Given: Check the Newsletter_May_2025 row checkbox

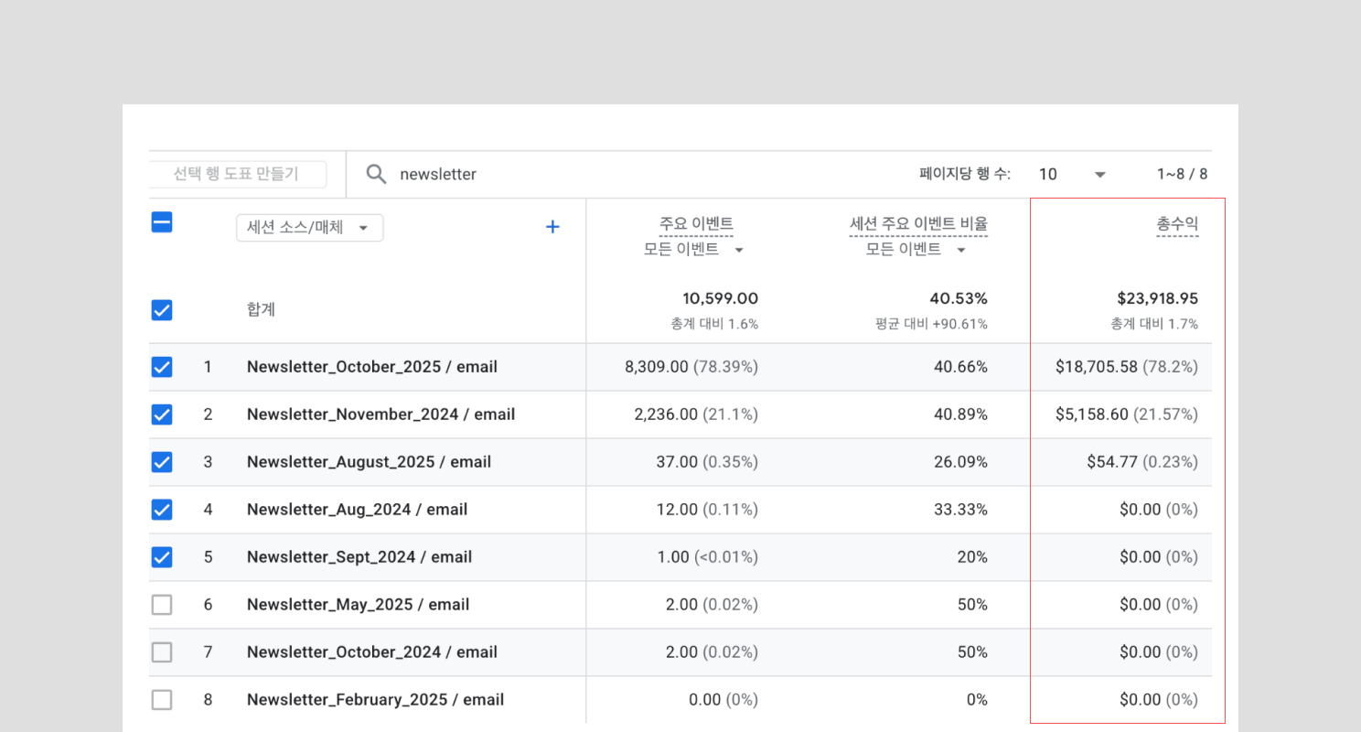Looking at the screenshot, I should click(x=162, y=605).
